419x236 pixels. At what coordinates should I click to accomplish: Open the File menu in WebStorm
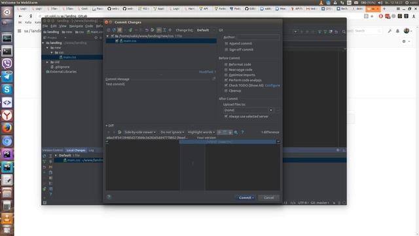tap(45, 26)
